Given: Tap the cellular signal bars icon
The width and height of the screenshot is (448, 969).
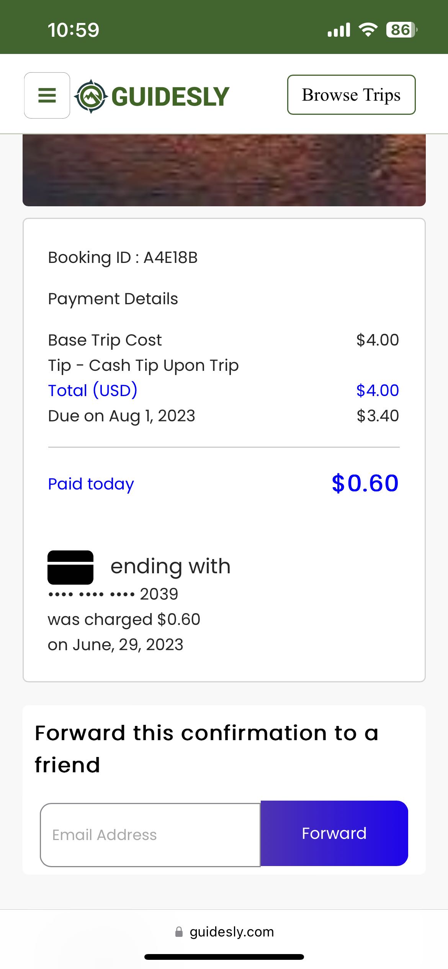Looking at the screenshot, I should click(x=339, y=30).
